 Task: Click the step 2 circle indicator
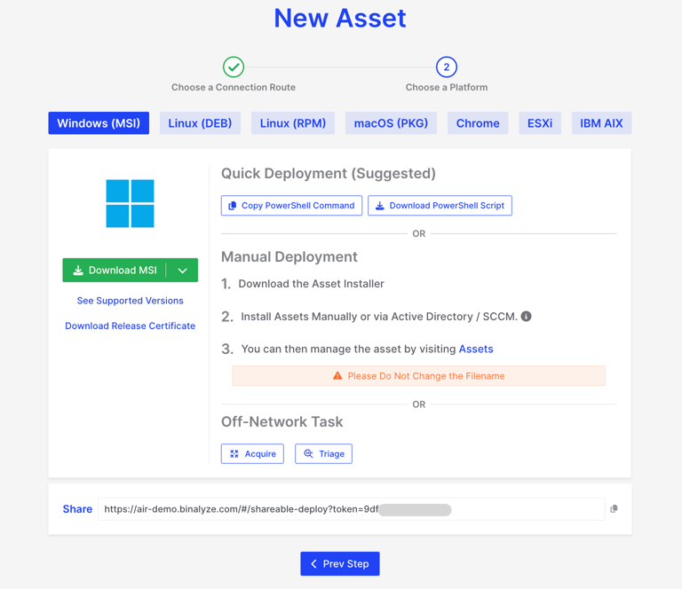tap(447, 67)
